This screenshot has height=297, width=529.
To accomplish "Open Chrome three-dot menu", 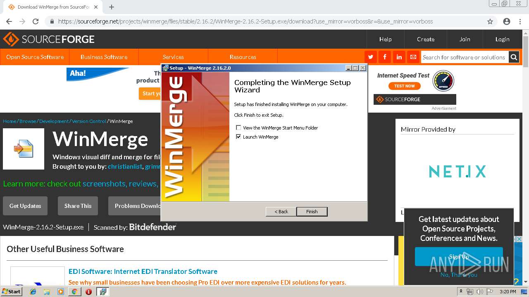I will click(x=520, y=21).
